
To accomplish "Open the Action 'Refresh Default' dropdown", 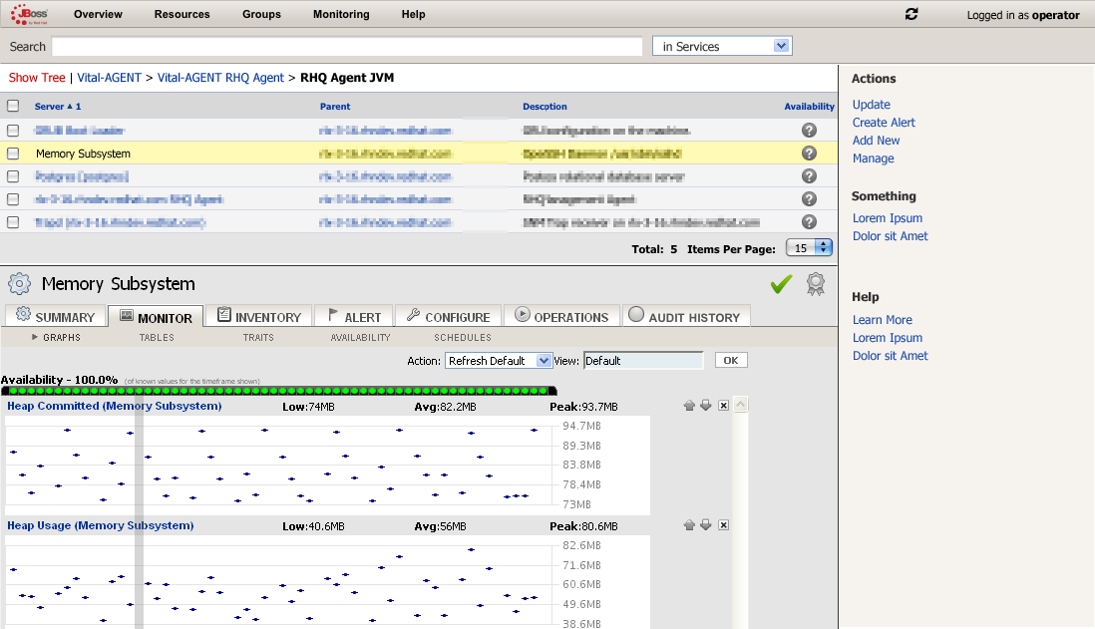I will click(x=499, y=361).
